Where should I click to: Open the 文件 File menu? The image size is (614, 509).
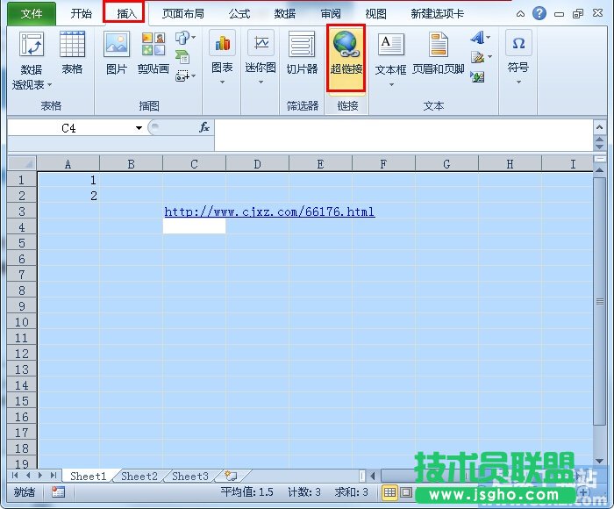coord(31,14)
